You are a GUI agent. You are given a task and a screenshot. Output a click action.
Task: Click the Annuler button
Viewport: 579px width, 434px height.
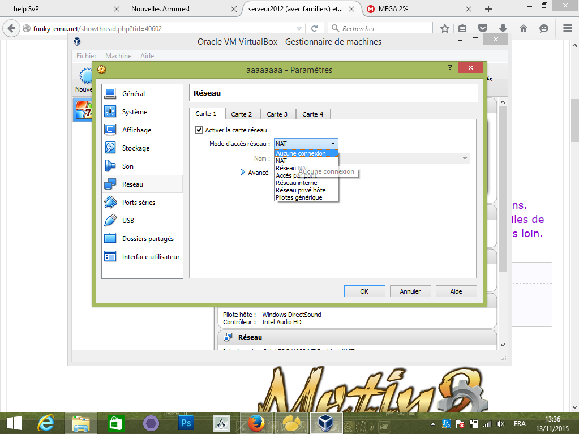[x=410, y=291]
